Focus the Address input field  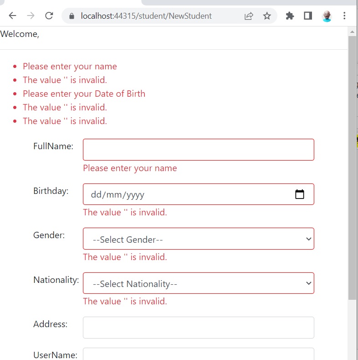[199, 328]
